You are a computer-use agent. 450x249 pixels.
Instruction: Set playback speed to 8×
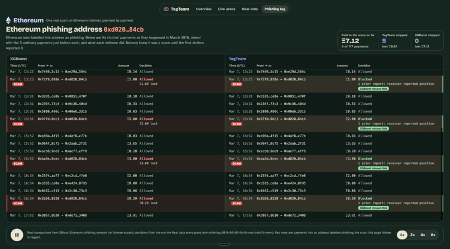pos(433,235)
